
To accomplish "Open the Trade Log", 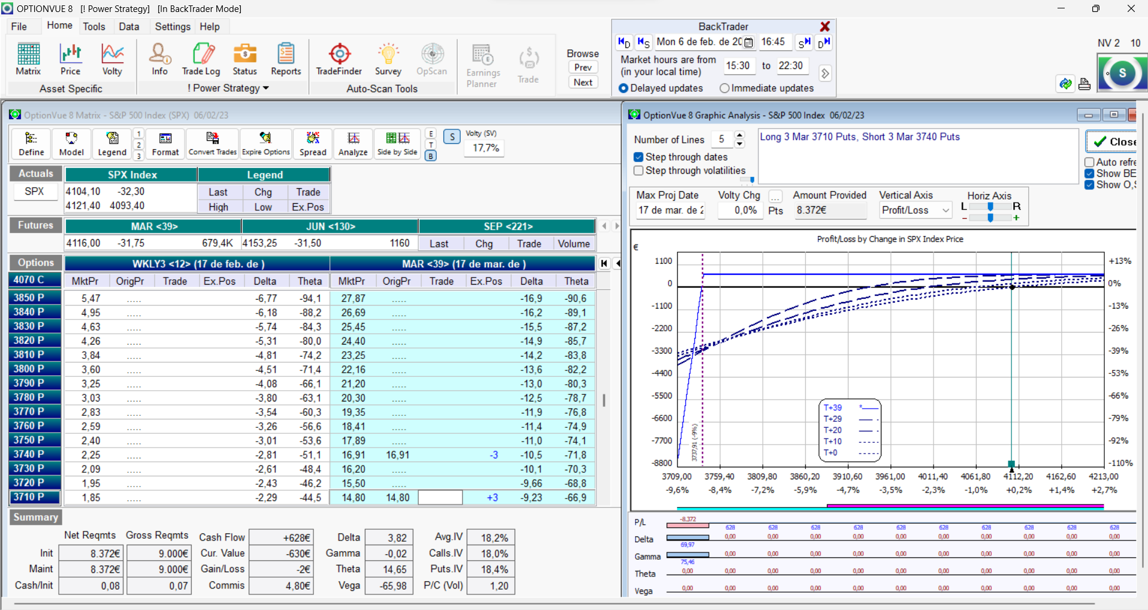I will point(201,59).
